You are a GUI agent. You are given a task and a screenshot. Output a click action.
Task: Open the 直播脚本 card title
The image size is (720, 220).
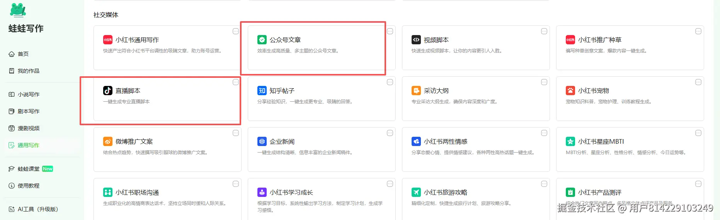pos(128,91)
